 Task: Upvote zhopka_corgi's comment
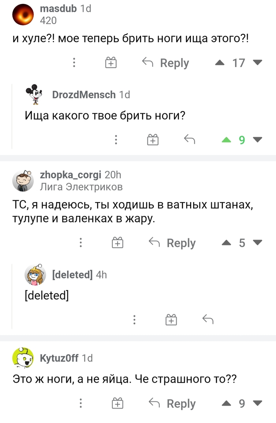pyautogui.click(x=226, y=243)
